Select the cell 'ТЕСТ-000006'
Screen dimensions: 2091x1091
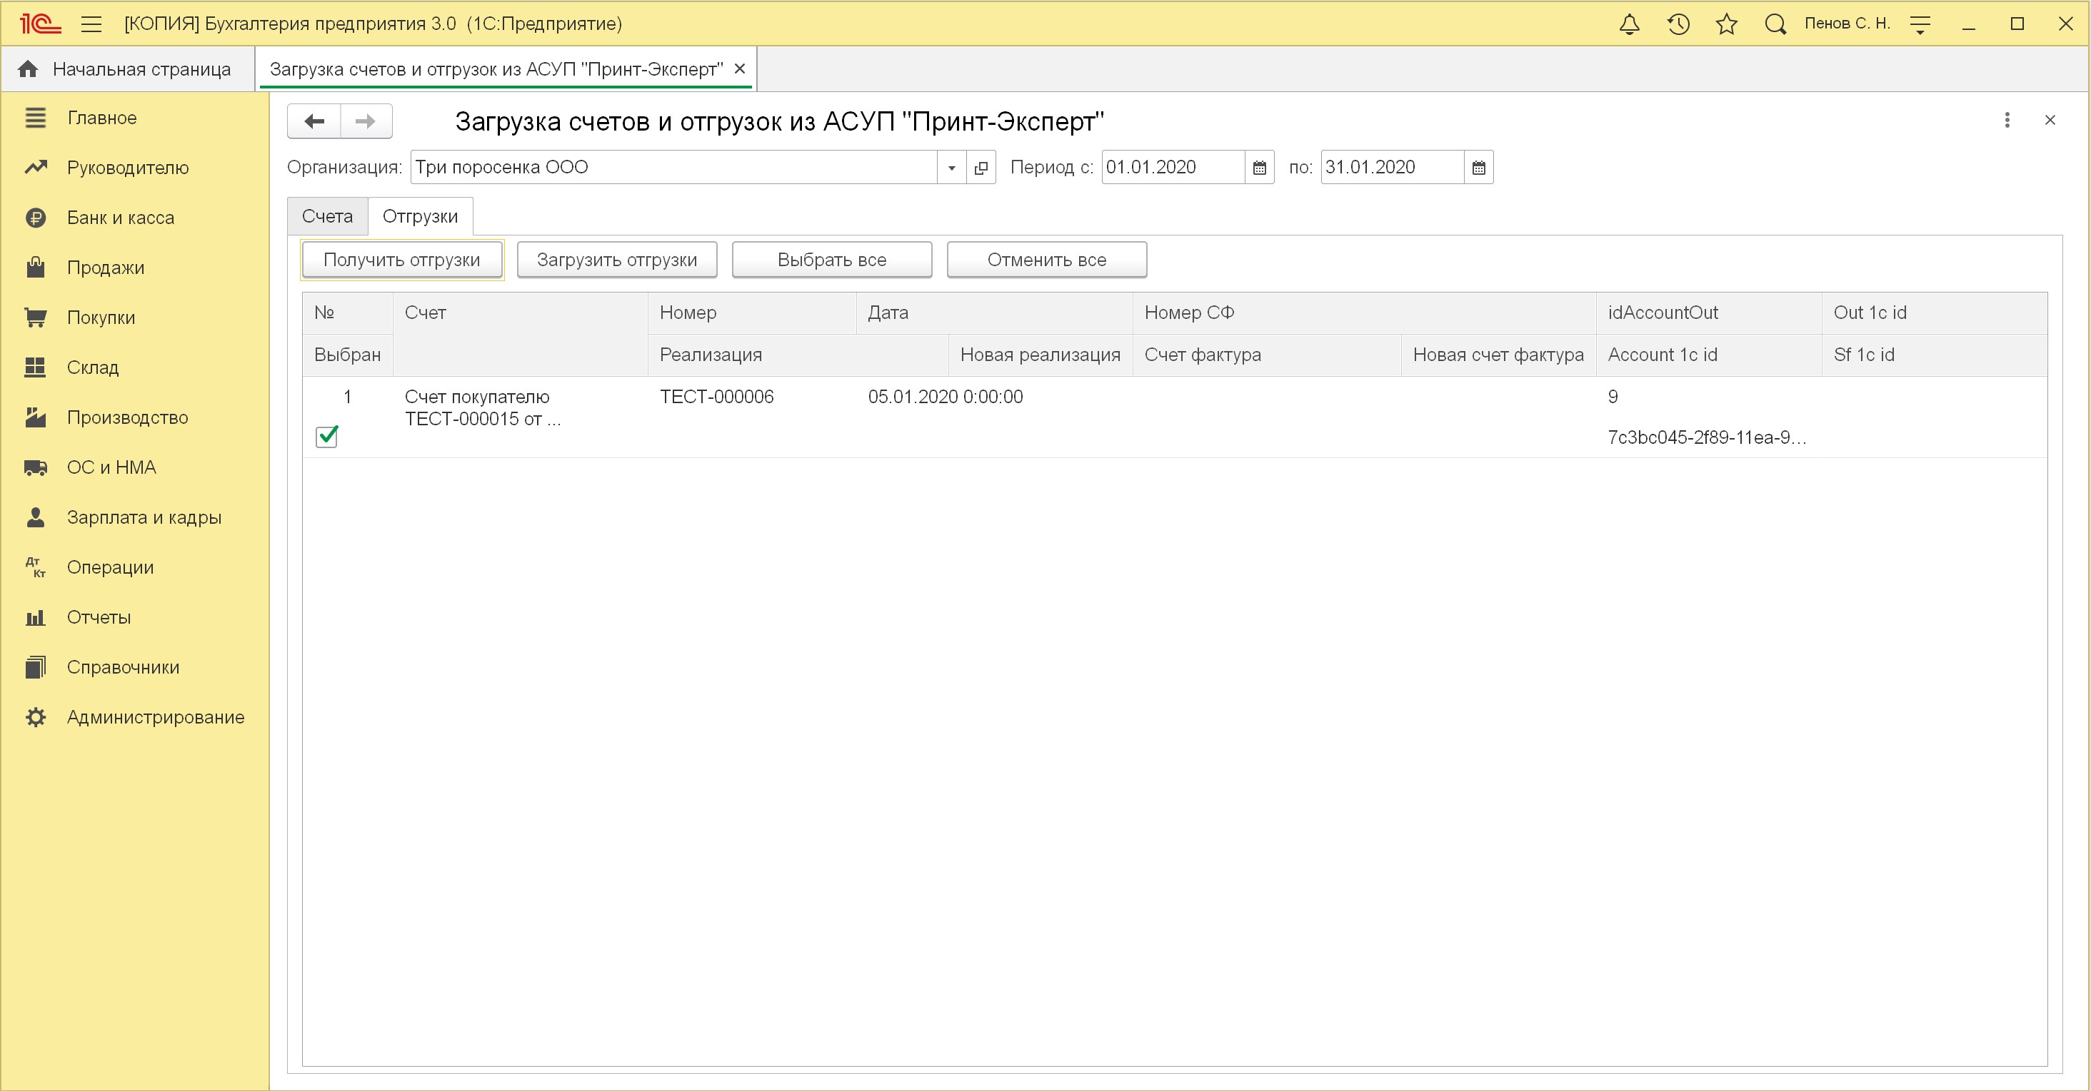pos(753,397)
